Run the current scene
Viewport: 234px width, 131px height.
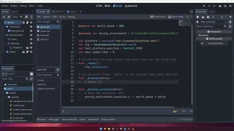point(220,6)
